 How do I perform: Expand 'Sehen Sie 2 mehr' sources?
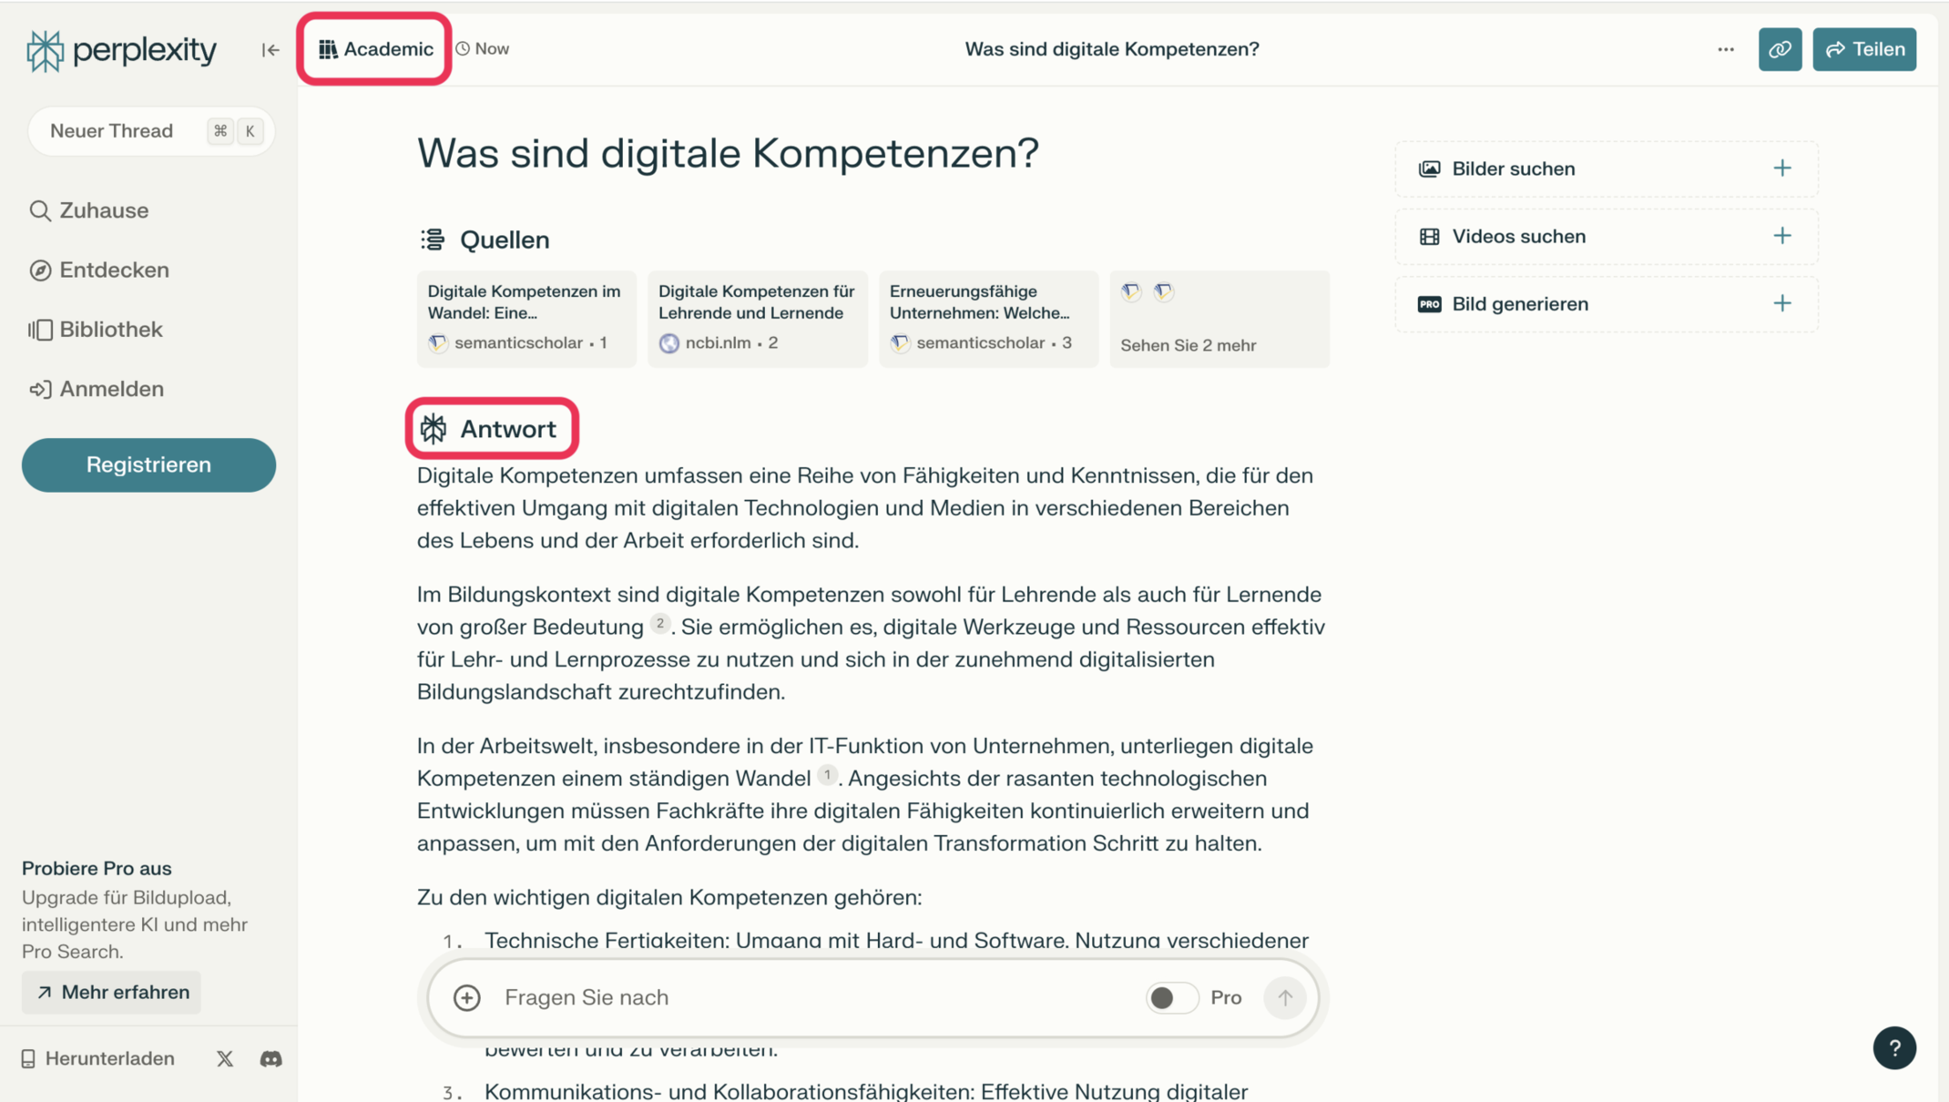pyautogui.click(x=1219, y=319)
